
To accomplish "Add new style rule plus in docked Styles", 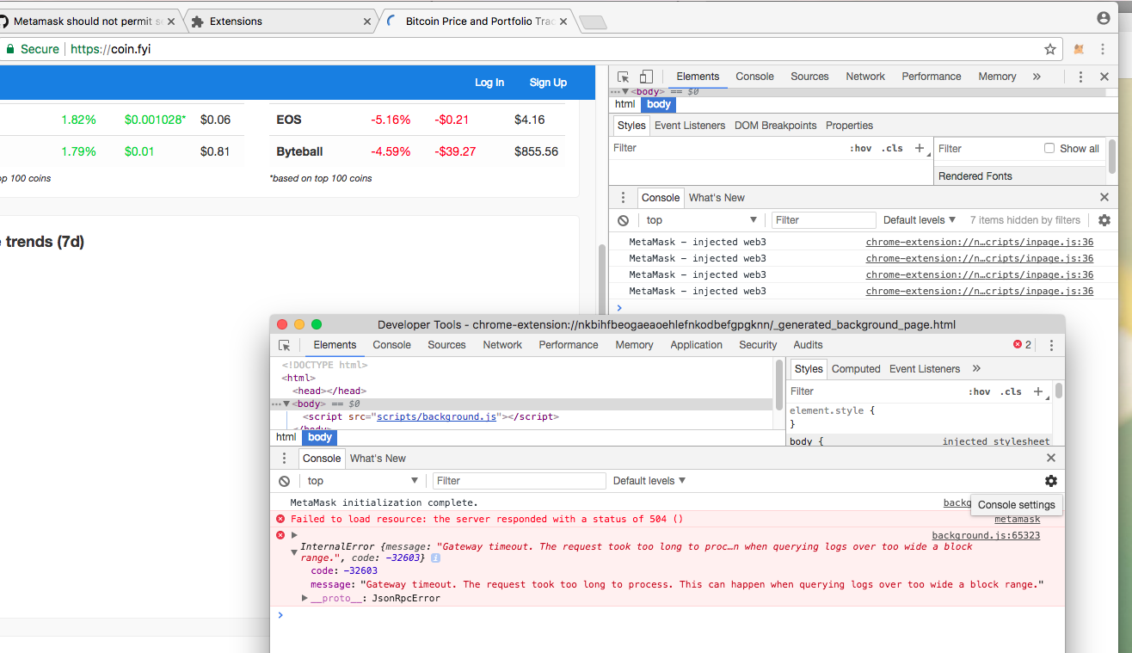I will point(920,148).
